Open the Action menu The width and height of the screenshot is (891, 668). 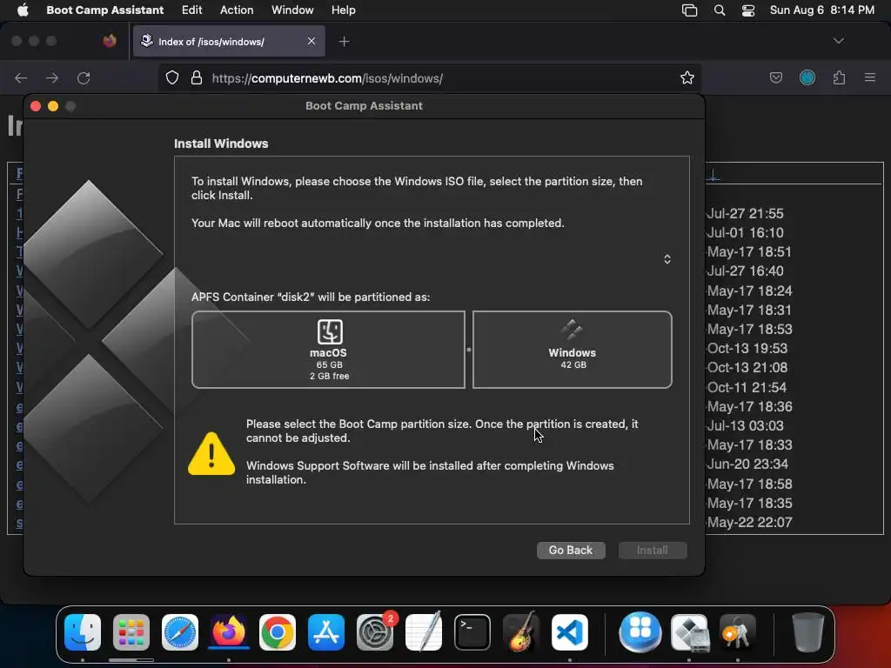pyautogui.click(x=237, y=10)
